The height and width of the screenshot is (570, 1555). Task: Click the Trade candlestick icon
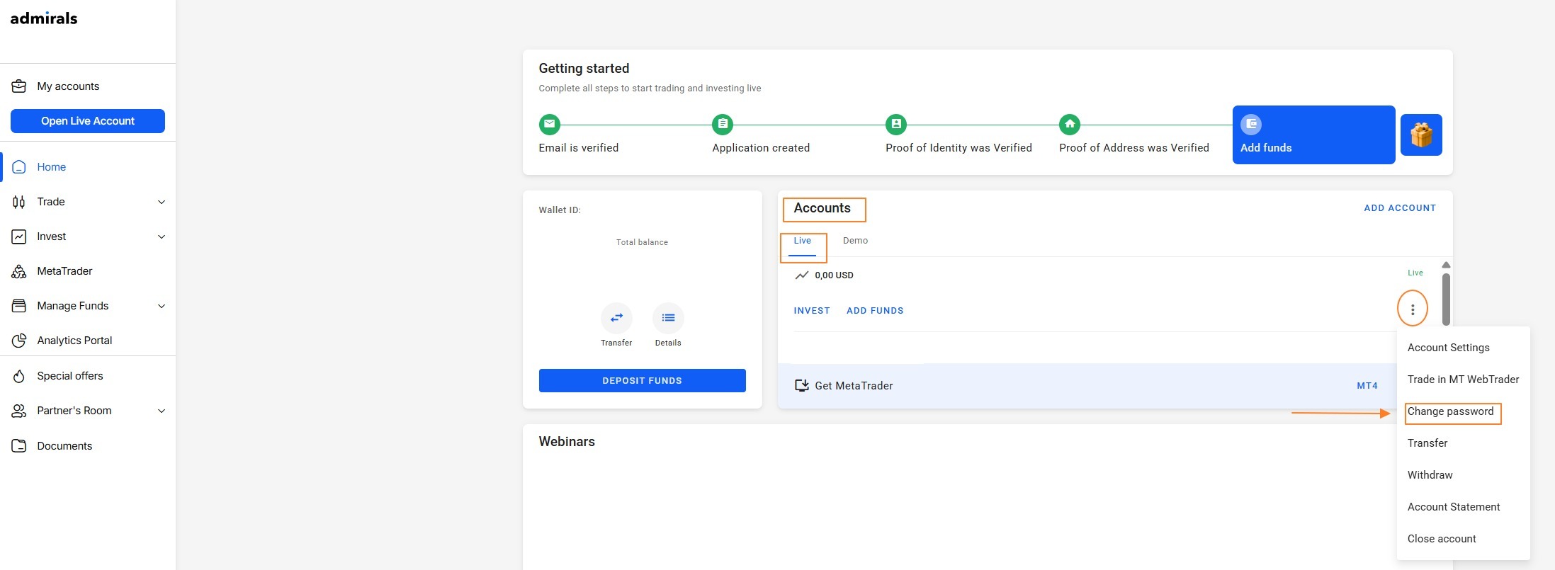[19, 202]
